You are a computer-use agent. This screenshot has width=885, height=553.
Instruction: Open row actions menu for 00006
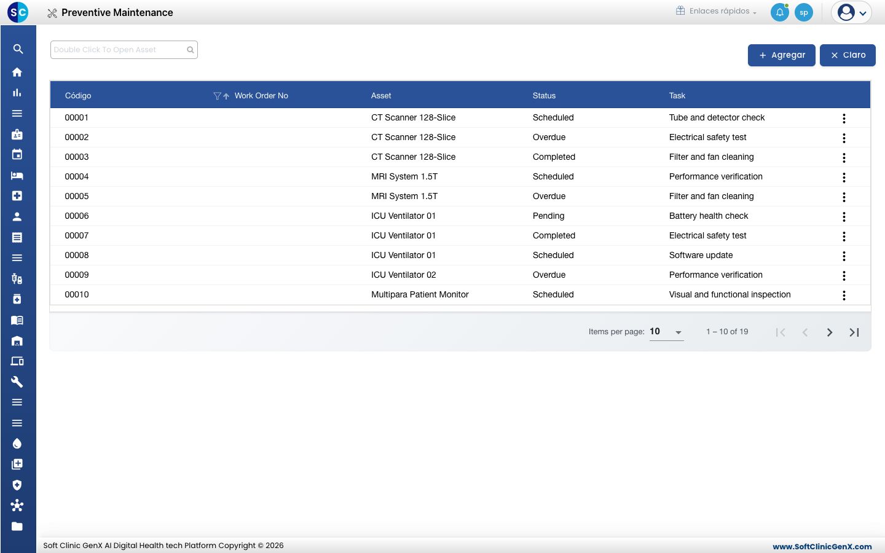pyautogui.click(x=844, y=216)
